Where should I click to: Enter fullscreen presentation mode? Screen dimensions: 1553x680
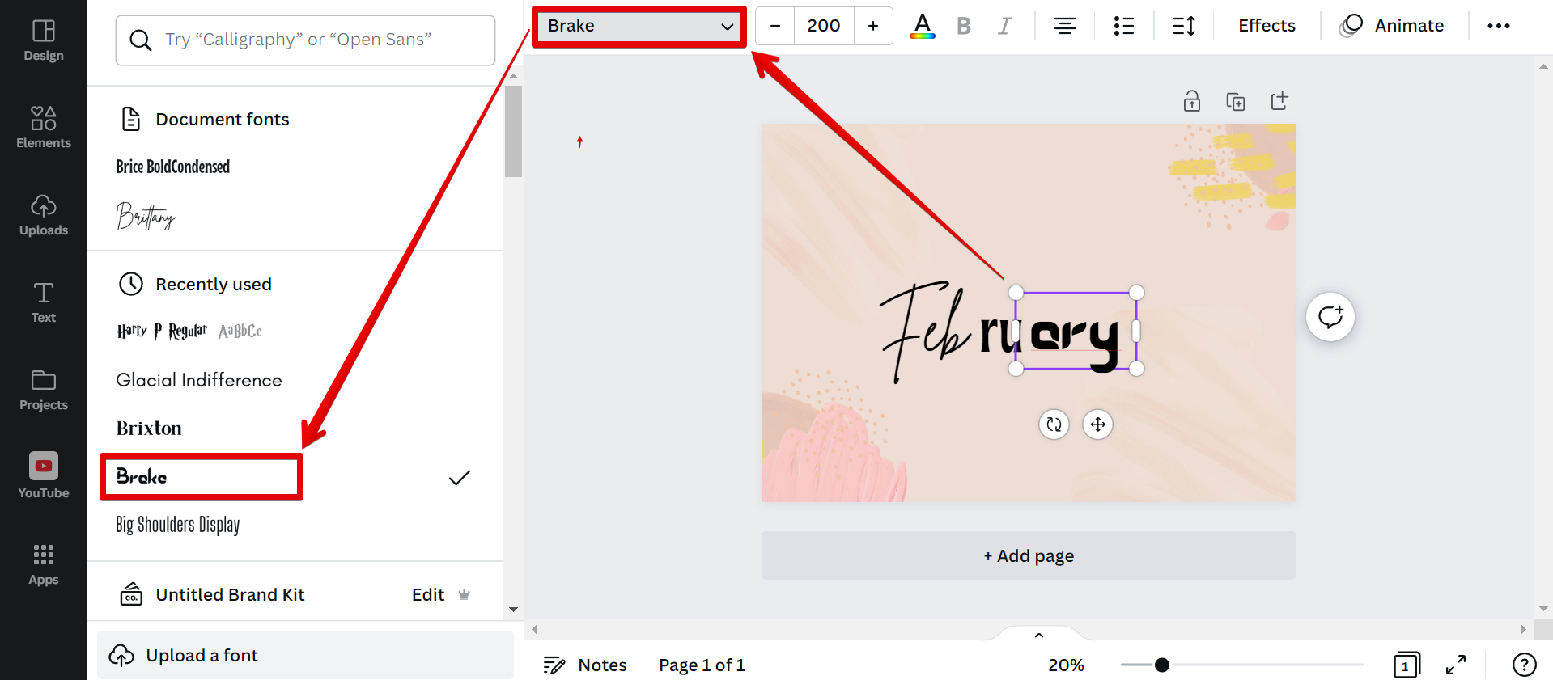click(x=1456, y=665)
